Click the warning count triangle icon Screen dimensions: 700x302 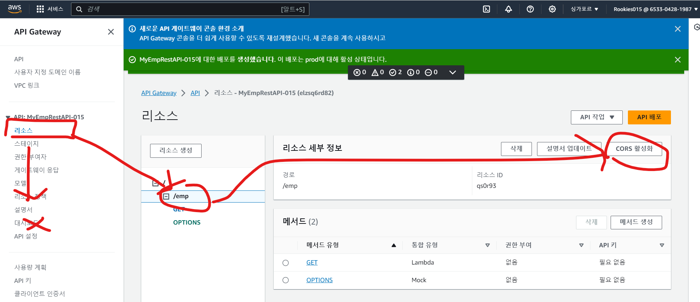(375, 72)
